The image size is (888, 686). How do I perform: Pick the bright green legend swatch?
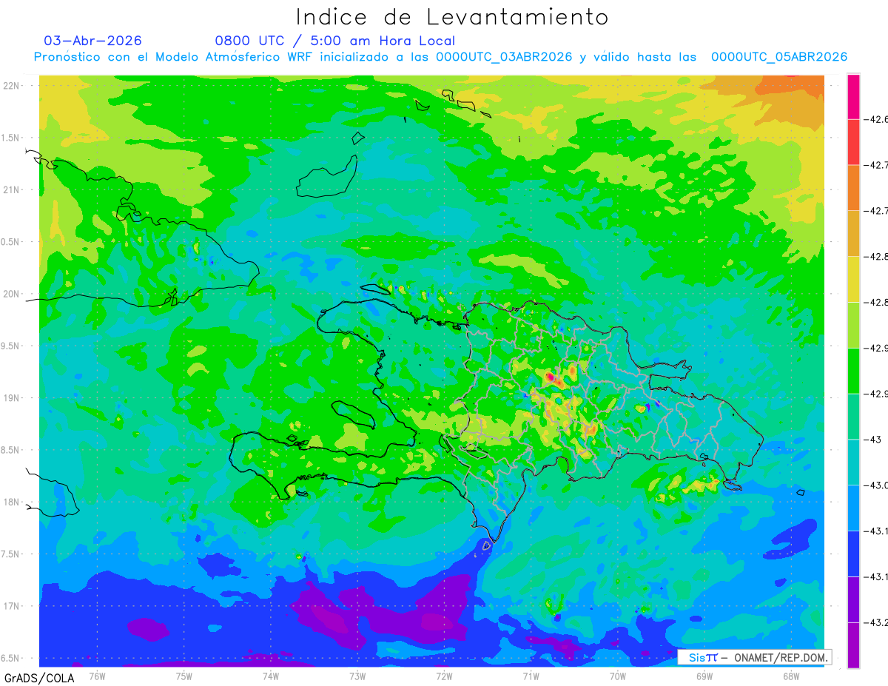click(853, 370)
